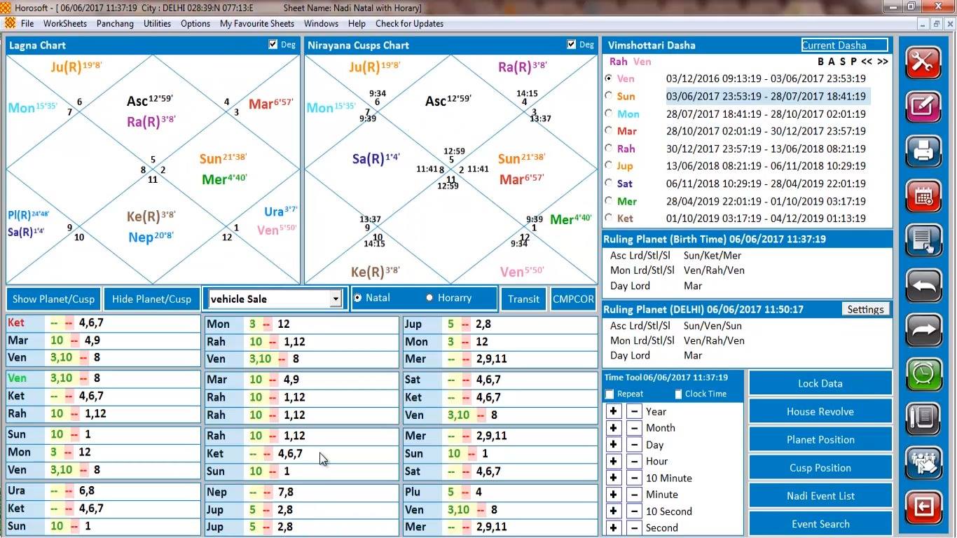Click the Nadi Event List button
Viewport: 957px width, 538px height.
(820, 496)
